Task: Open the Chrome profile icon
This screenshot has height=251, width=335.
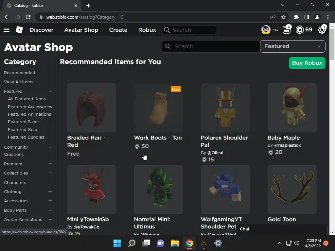Action: 317,17
